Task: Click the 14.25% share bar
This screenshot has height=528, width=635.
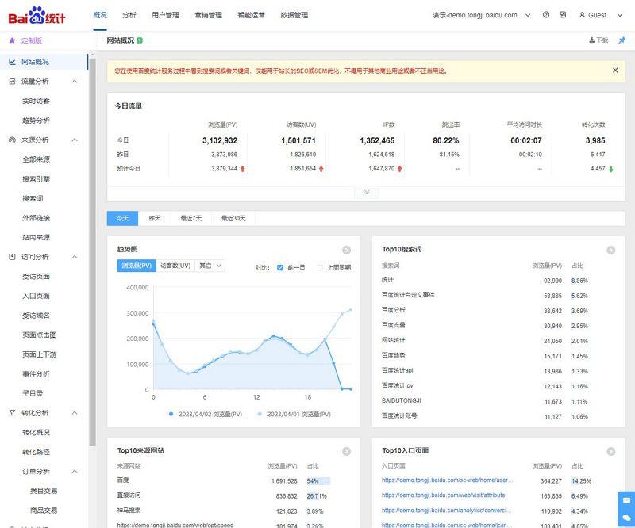Action: click(582, 481)
